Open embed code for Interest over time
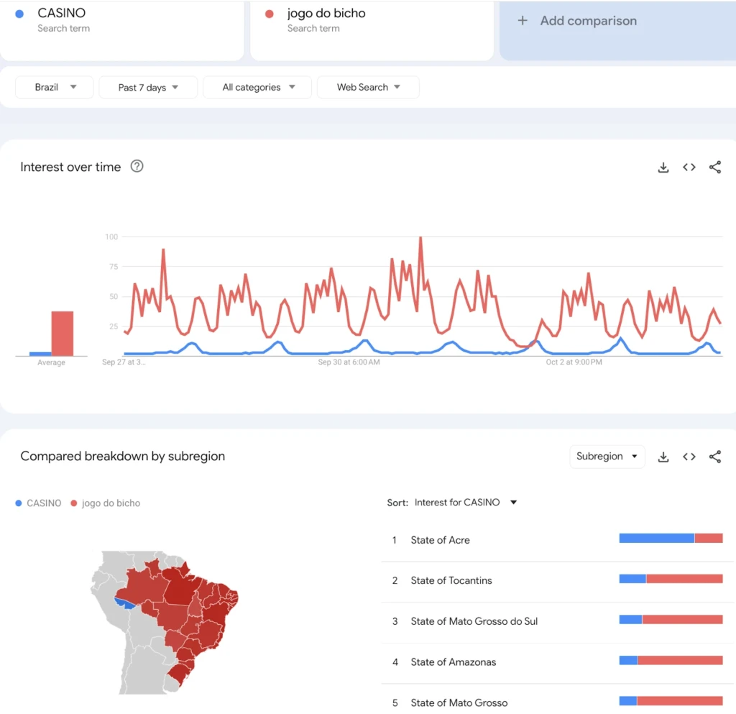The width and height of the screenshot is (736, 714). coord(689,167)
